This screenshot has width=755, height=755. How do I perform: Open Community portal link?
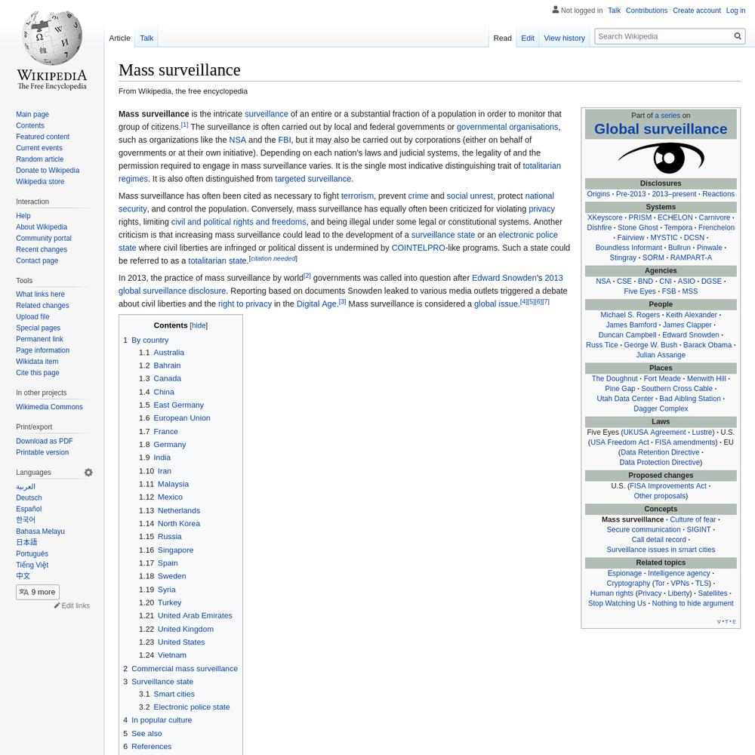coord(43,239)
